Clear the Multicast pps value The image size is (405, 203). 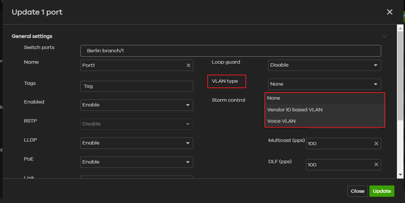click(376, 144)
